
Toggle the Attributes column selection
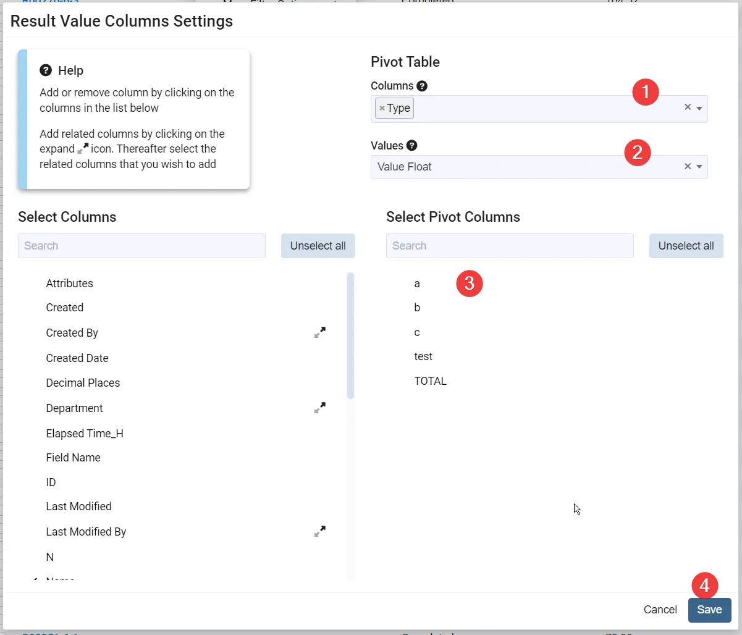69,283
